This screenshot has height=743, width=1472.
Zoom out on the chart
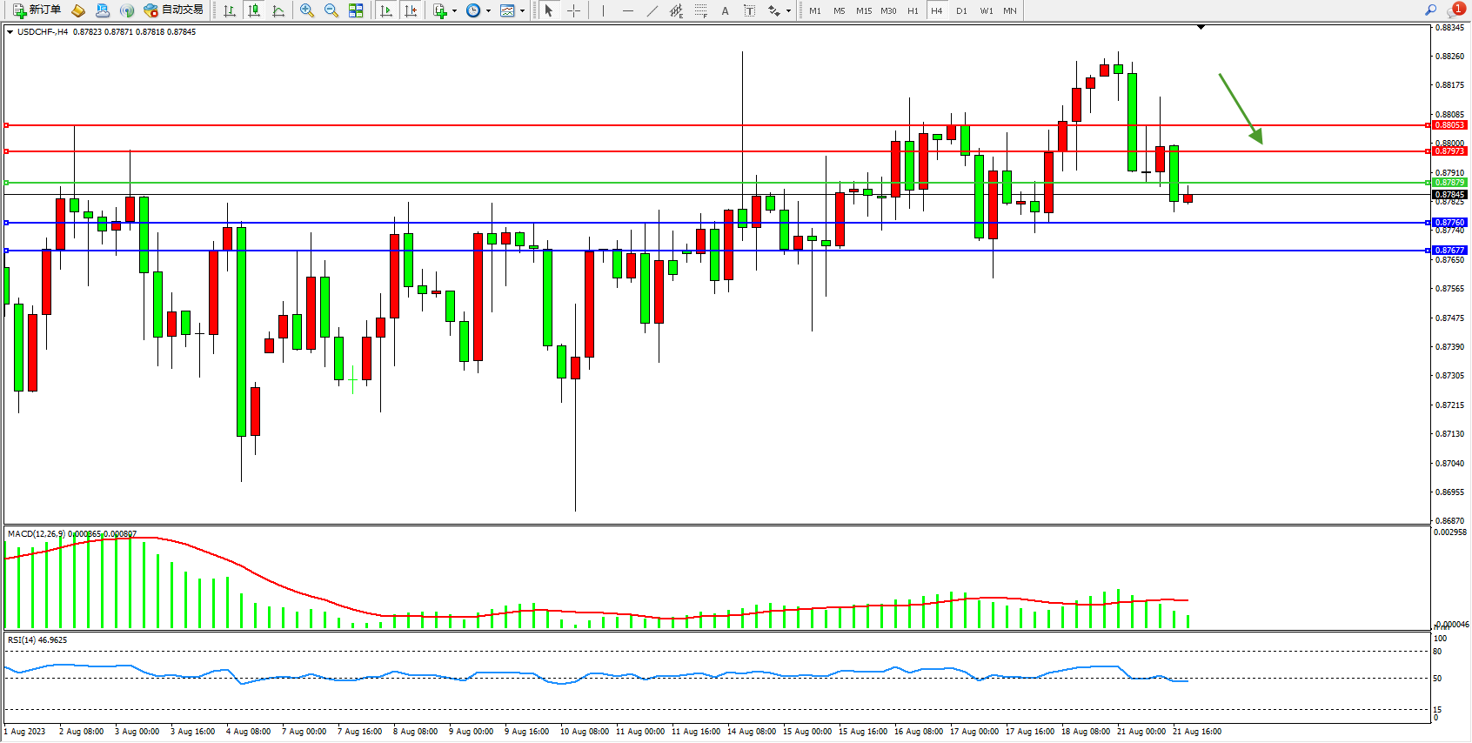tap(331, 10)
